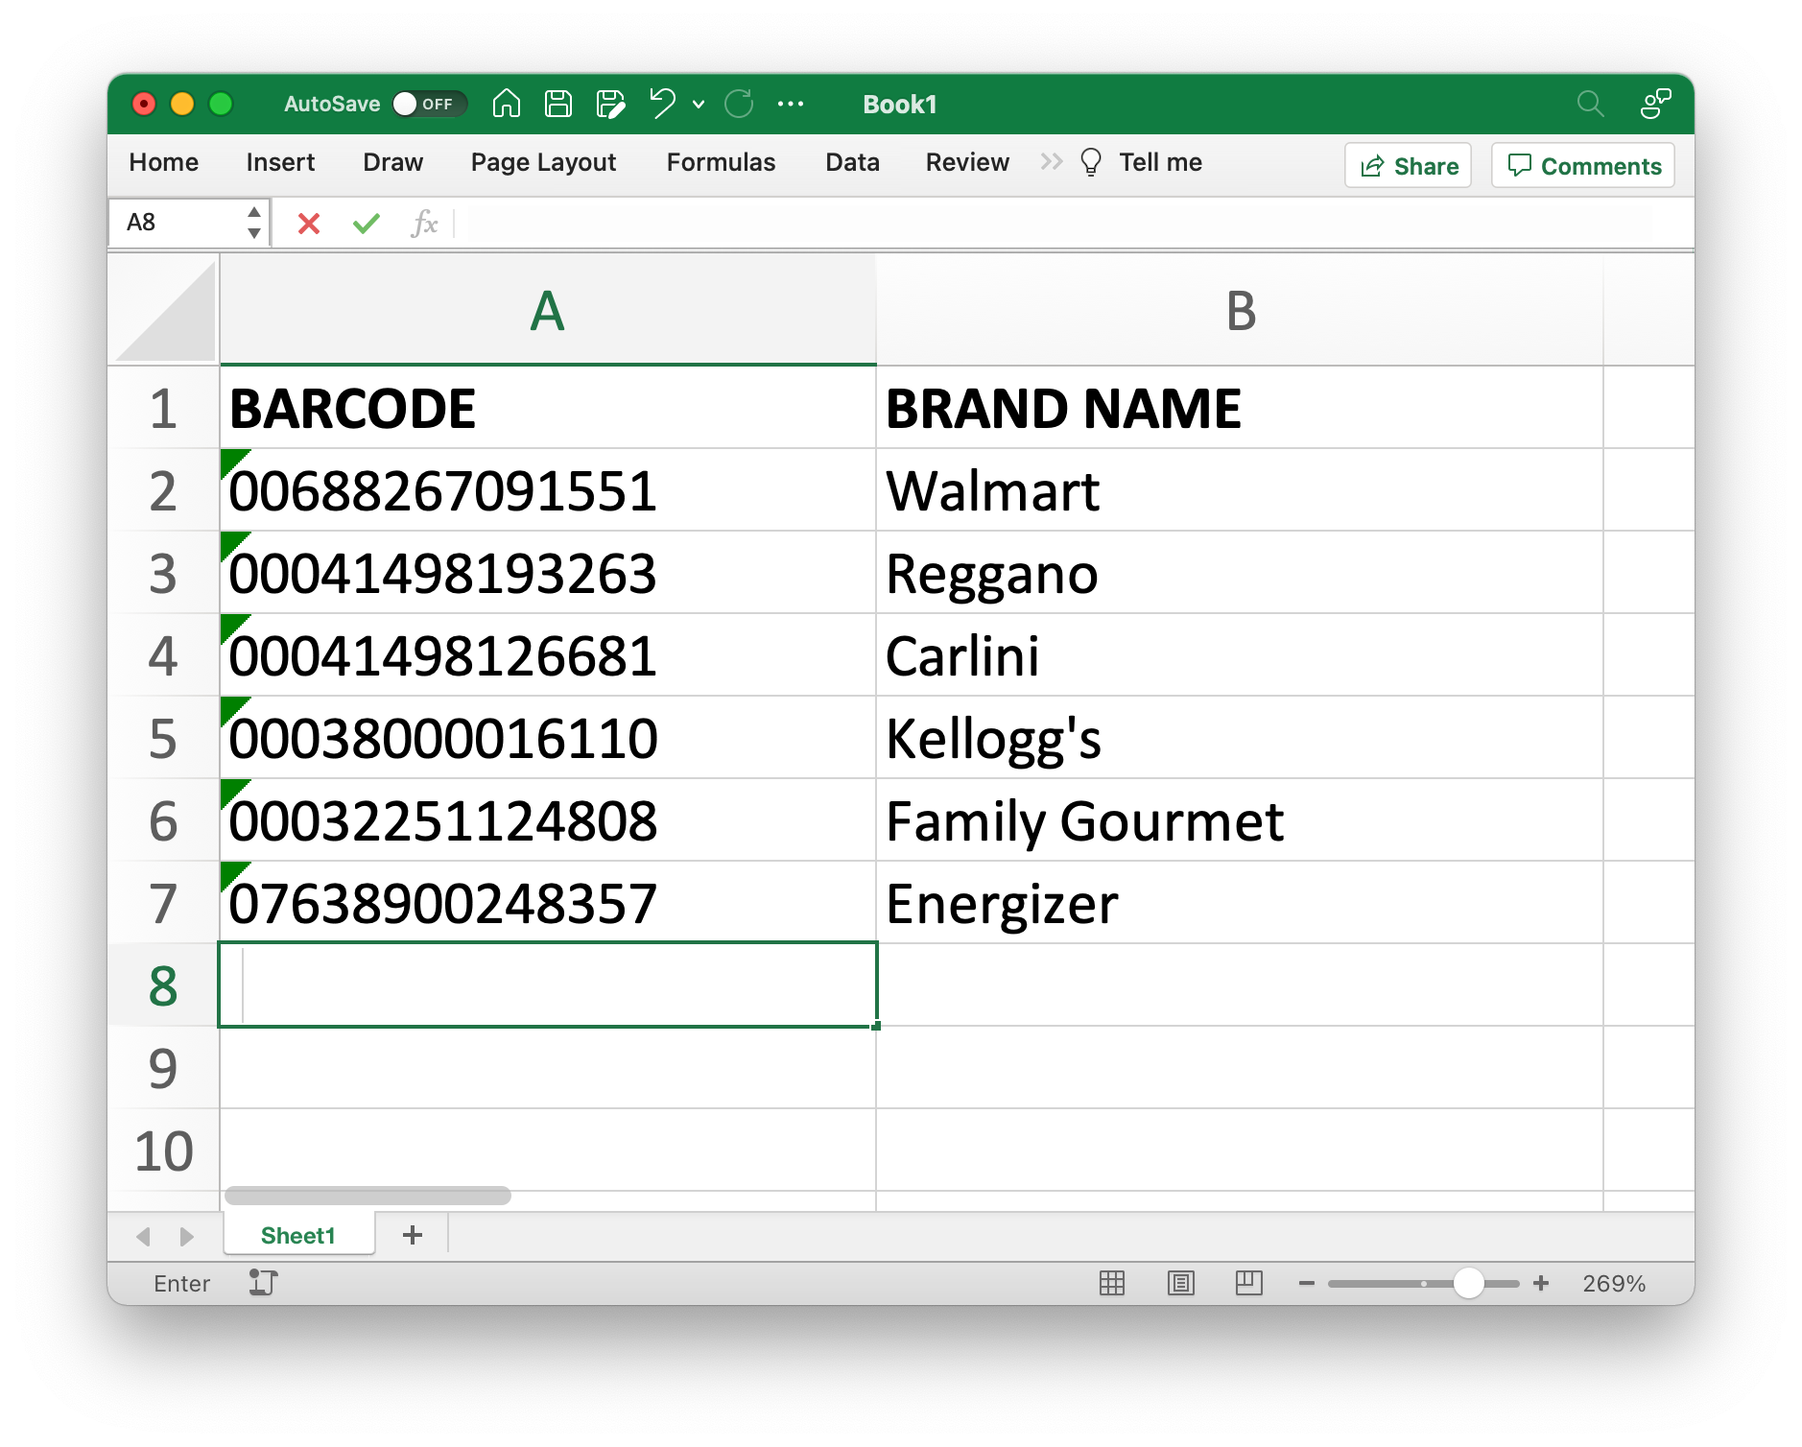Image resolution: width=1802 pixels, height=1447 pixels.
Task: Click the BRAND NAME header cell
Action: pos(1240,408)
